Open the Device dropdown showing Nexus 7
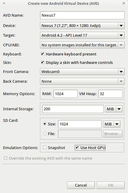Viewport: 128px width, 193px height. click(x=82, y=25)
